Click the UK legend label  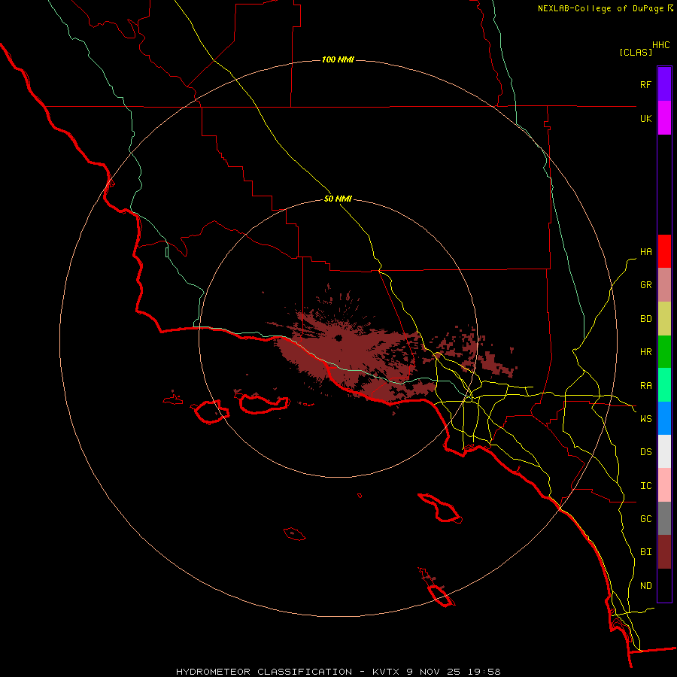[645, 118]
